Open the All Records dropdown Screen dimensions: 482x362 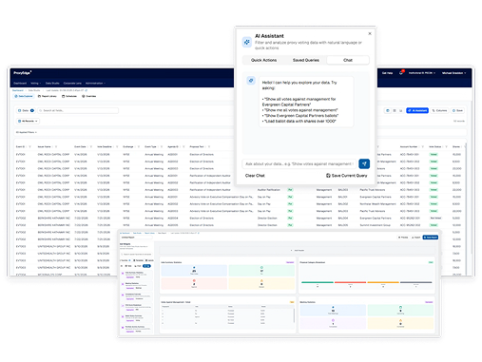[28, 121]
